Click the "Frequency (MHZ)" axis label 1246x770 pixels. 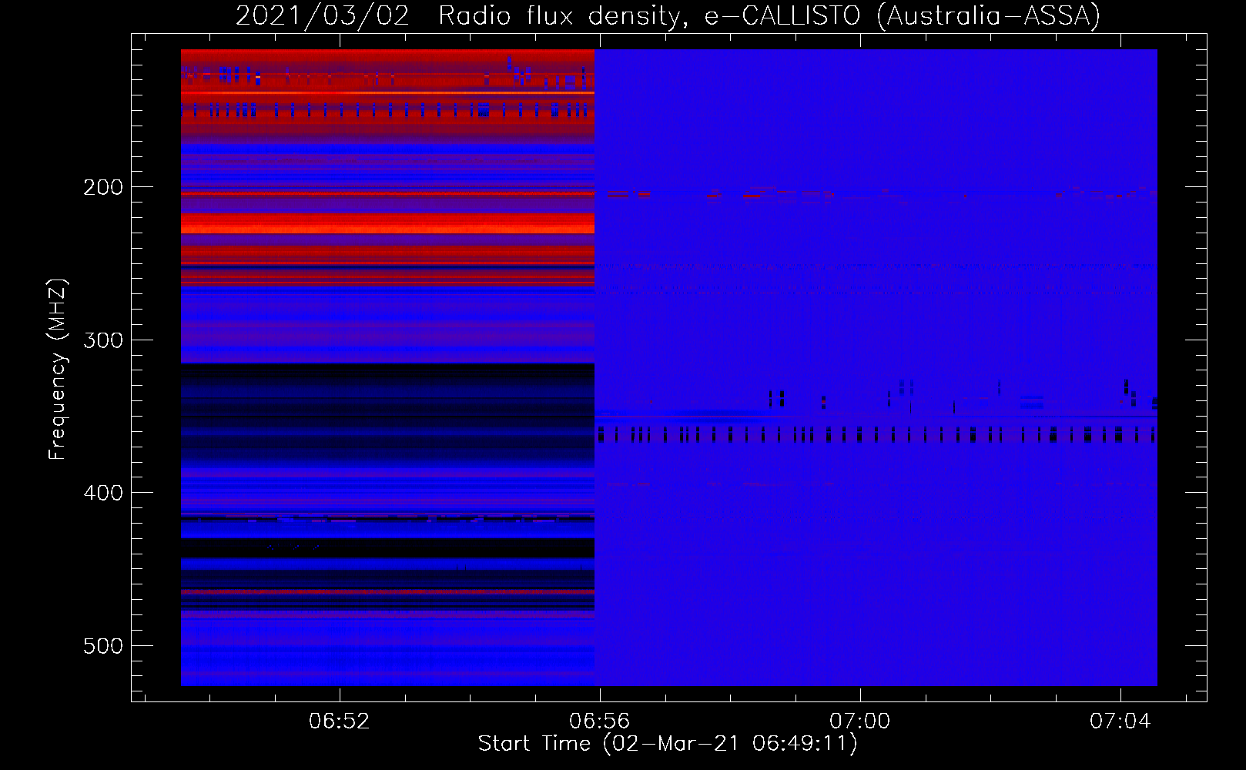click(x=58, y=369)
